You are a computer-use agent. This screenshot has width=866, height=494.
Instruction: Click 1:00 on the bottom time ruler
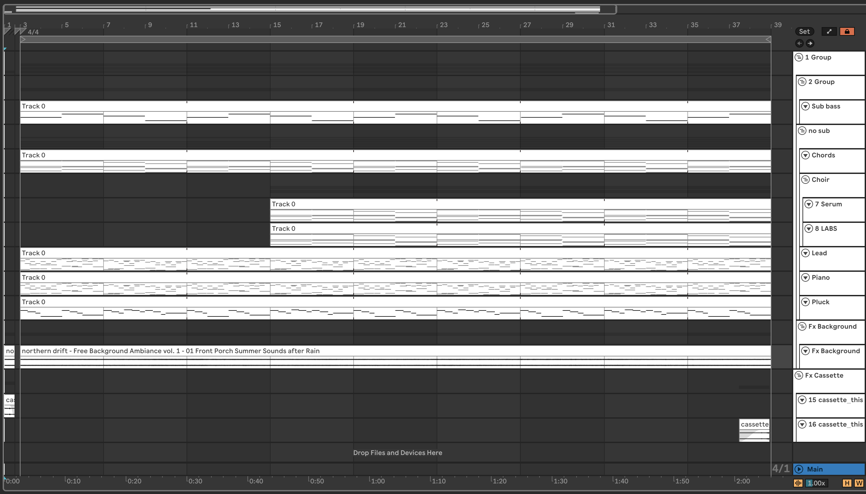click(377, 481)
